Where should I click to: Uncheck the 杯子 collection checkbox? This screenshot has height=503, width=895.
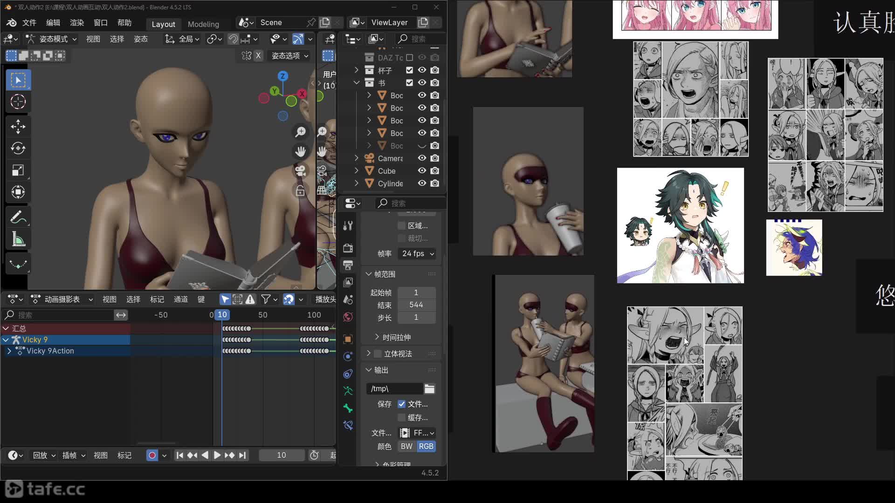[x=409, y=70]
